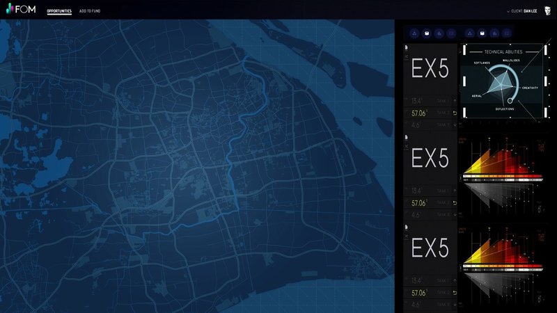Click X icon on bottom EX5 card

[407, 236]
